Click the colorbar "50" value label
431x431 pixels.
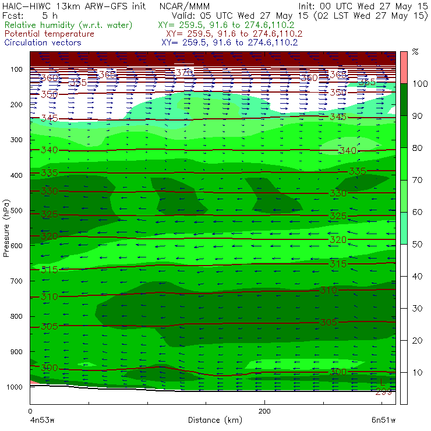(x=418, y=244)
